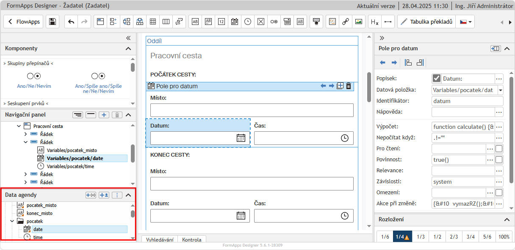Insert an image element from the toolbar

(x=358, y=22)
